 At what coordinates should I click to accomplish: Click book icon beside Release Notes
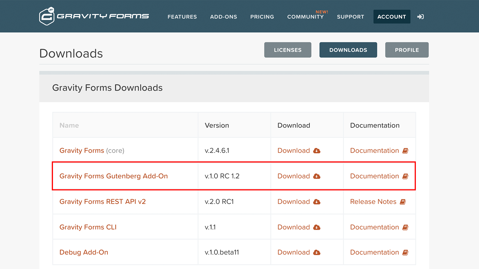pos(403,202)
